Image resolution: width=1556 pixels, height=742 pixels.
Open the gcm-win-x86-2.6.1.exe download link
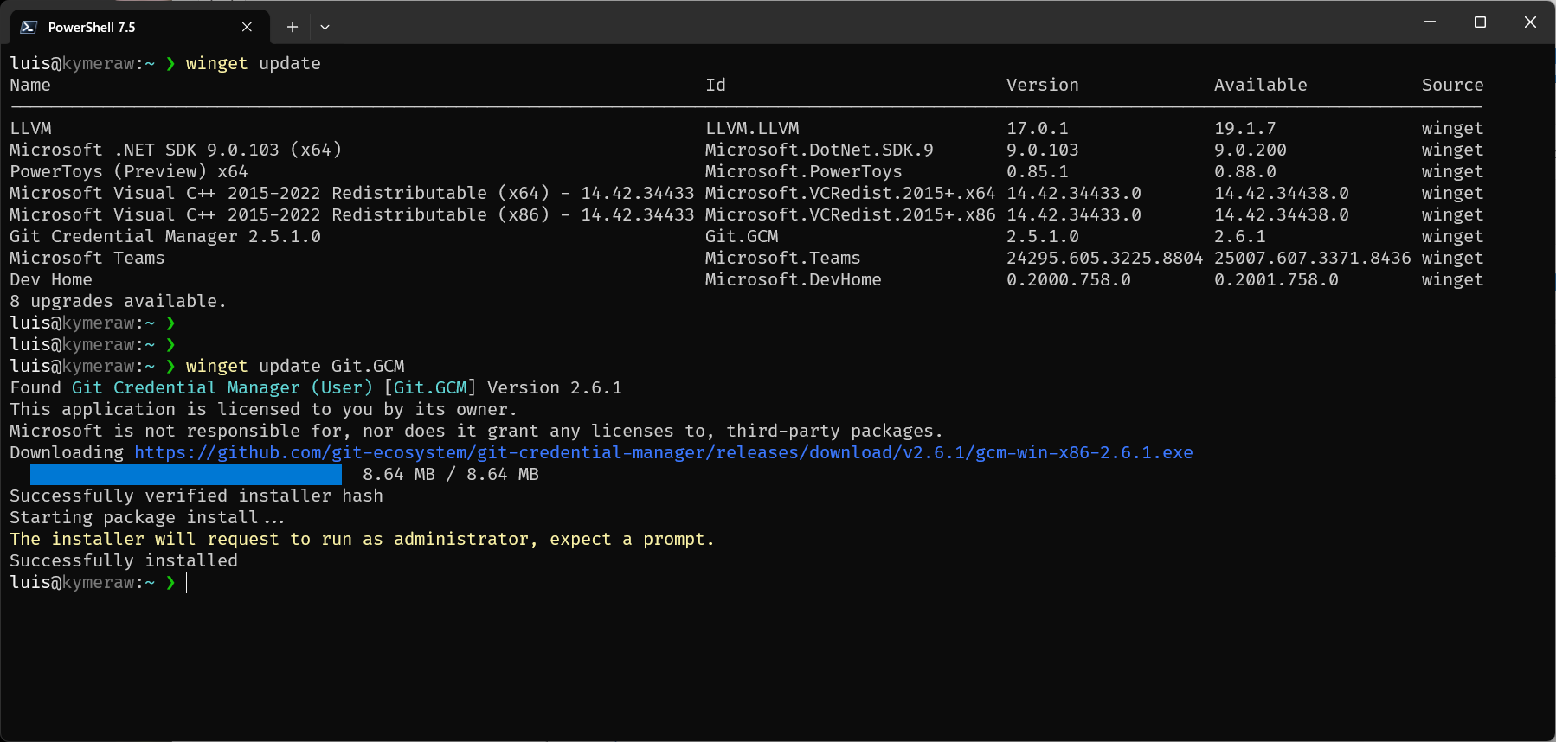tap(664, 452)
